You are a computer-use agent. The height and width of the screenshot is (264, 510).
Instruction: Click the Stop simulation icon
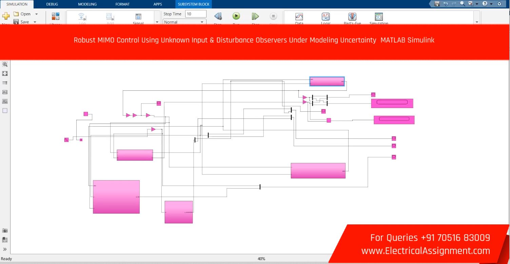[273, 16]
